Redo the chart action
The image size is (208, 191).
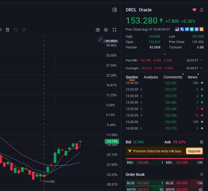(24, 30)
